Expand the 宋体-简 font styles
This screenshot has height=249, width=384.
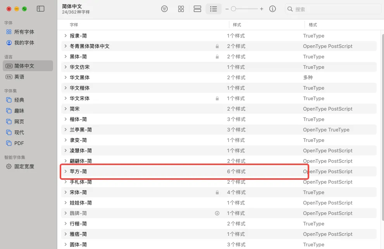click(x=65, y=192)
